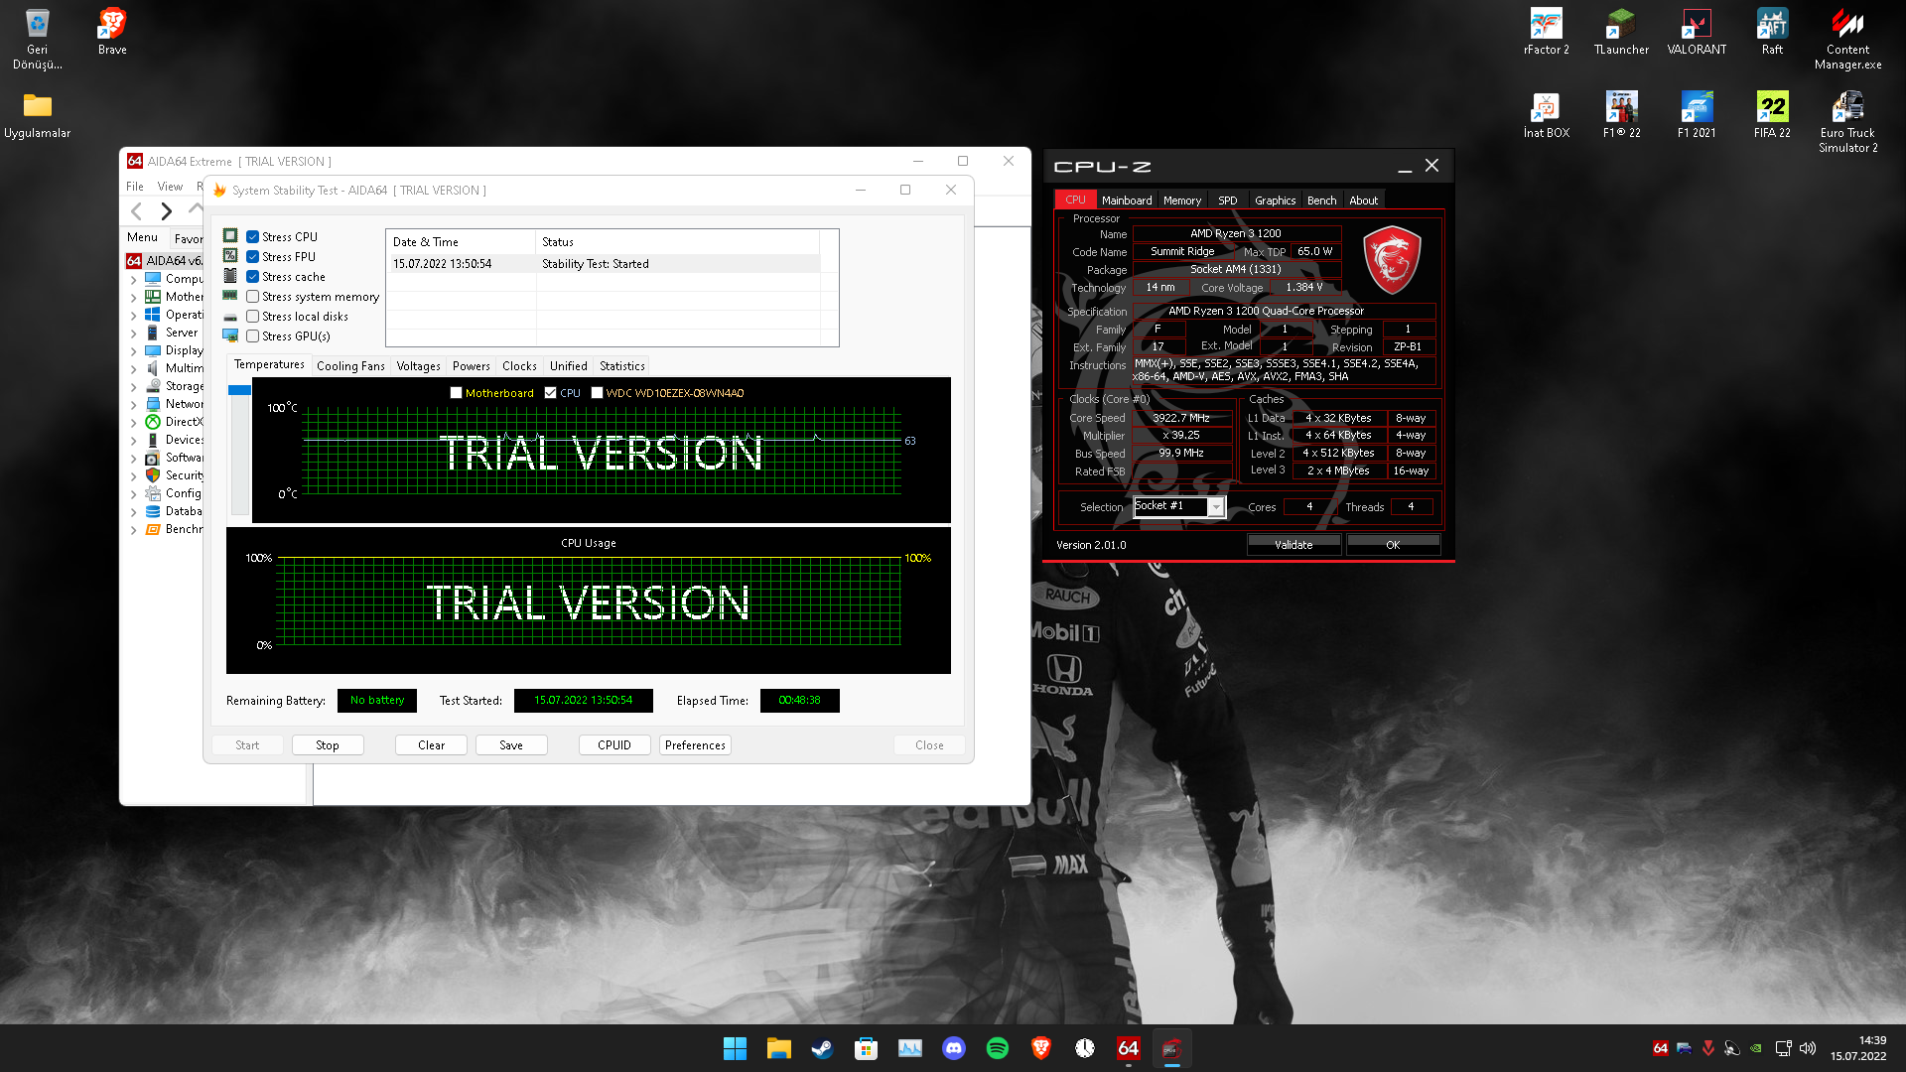Click Validate button in CPU-Z
Screen dimensions: 1906x1072
[1293, 545]
